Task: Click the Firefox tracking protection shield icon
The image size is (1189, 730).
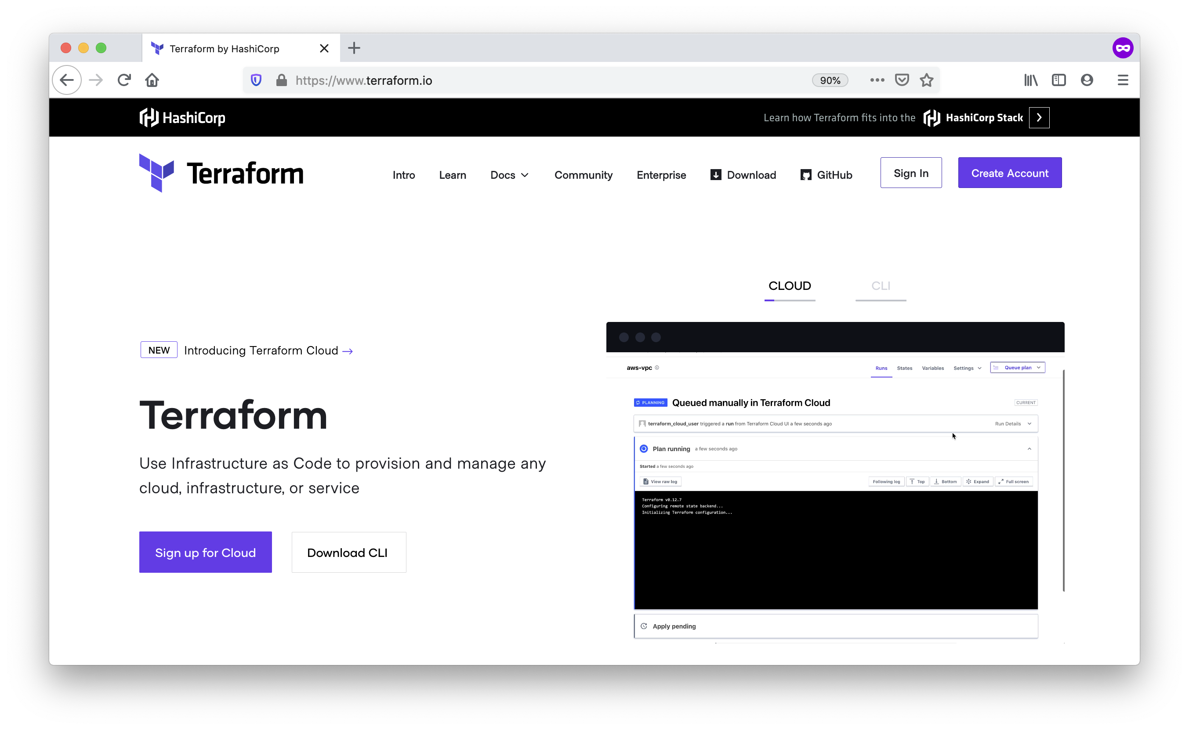Action: [x=256, y=80]
